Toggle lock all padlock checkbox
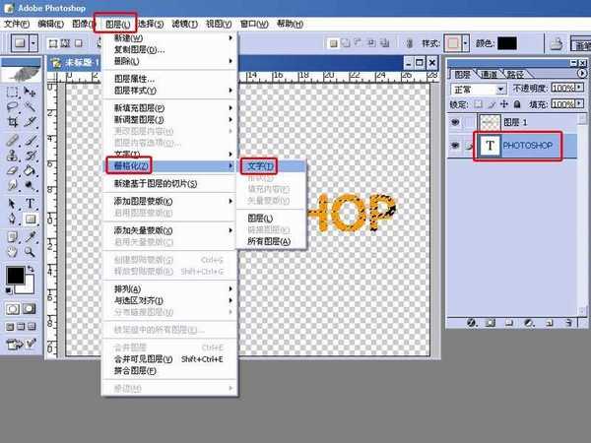 tap(517, 104)
